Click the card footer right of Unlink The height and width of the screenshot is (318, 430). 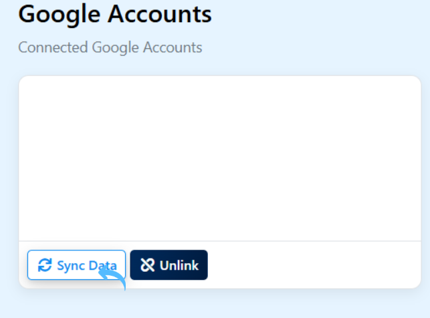[314, 266]
